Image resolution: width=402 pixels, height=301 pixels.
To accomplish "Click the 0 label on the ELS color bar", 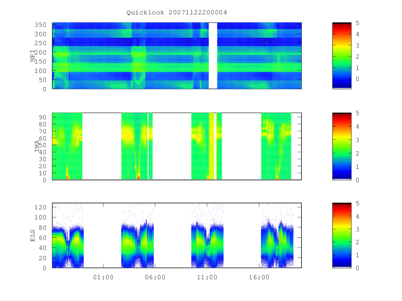I will 358,268.
